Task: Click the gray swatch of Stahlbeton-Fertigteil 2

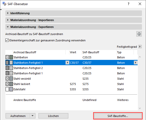Action: (x=11, y=68)
